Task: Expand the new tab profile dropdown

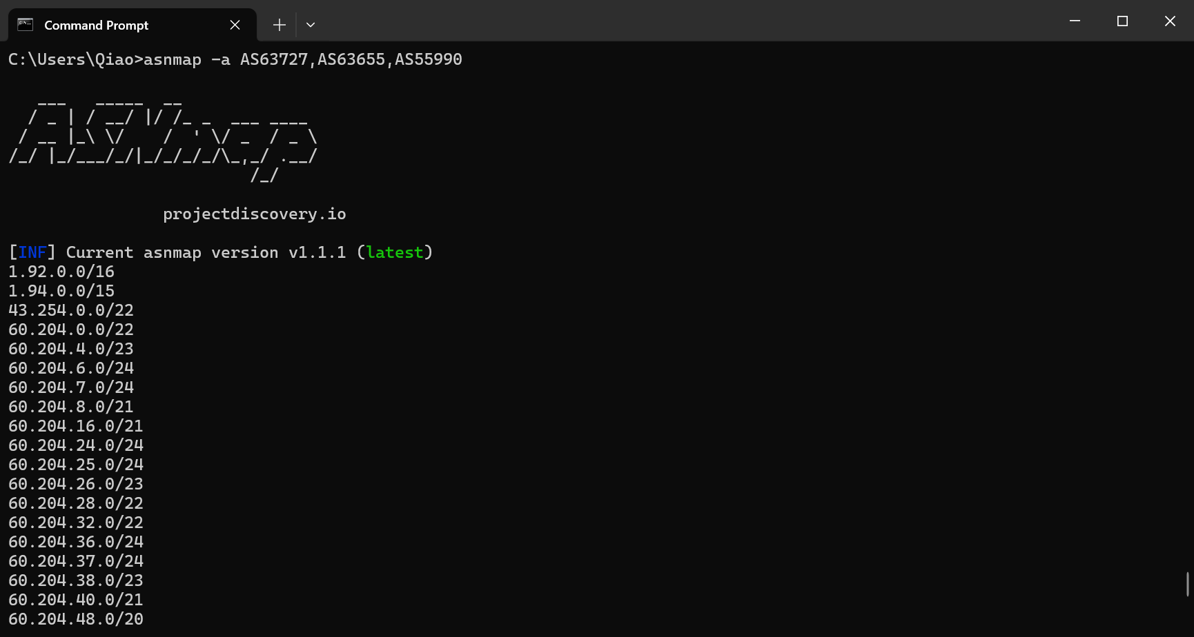Action: click(x=311, y=25)
